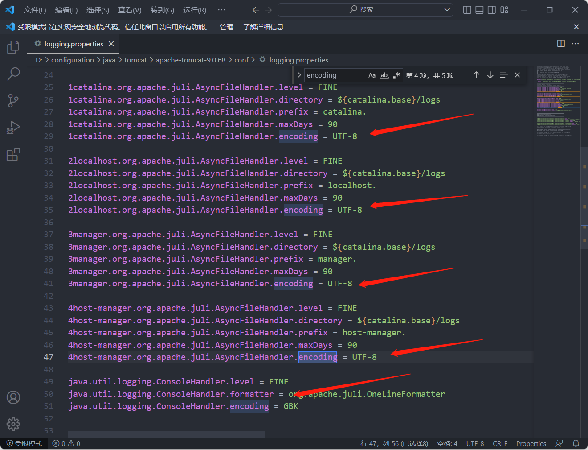The width and height of the screenshot is (588, 450).
Task: Open the 文件(F) menu
Action: (x=35, y=10)
